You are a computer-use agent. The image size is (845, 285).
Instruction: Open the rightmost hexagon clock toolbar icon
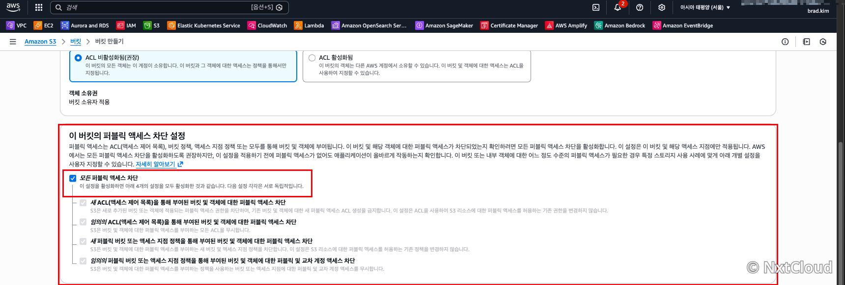pyautogui.click(x=823, y=42)
